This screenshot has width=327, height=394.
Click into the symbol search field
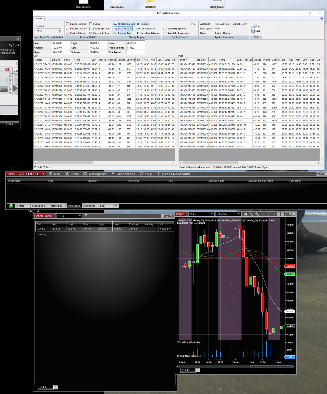(177, 24)
